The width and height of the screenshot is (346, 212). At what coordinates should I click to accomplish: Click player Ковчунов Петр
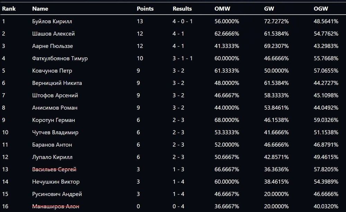52,71
